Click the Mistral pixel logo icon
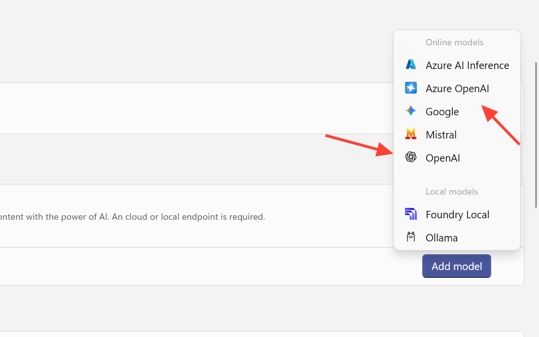 point(411,134)
